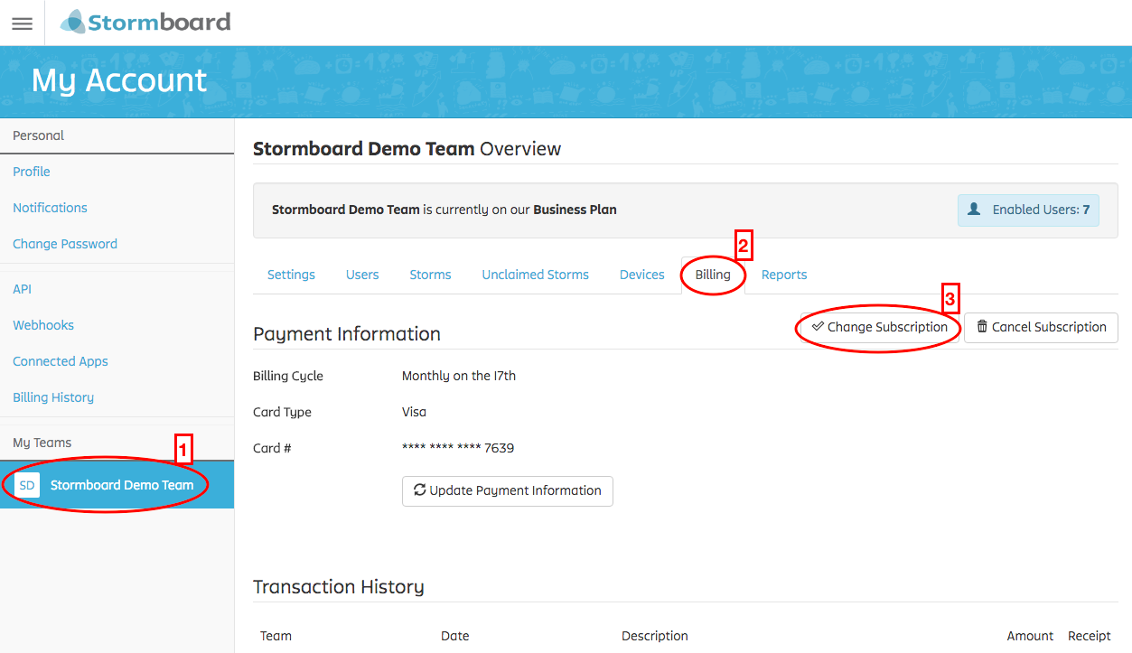The image size is (1132, 653).
Task: Click the My Teams section label
Action: pos(42,443)
